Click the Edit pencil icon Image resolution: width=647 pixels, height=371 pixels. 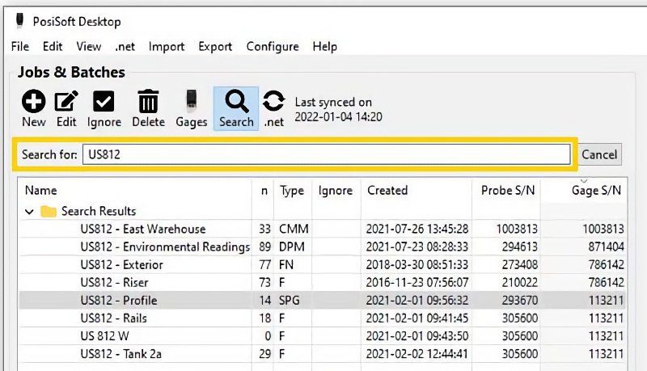66,102
